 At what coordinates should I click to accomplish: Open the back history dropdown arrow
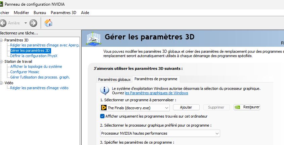click(26, 23)
